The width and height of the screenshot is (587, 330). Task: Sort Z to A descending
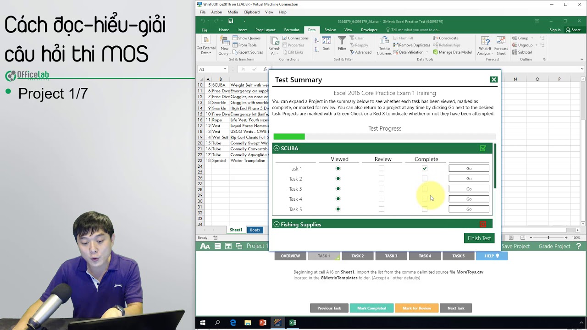click(316, 49)
